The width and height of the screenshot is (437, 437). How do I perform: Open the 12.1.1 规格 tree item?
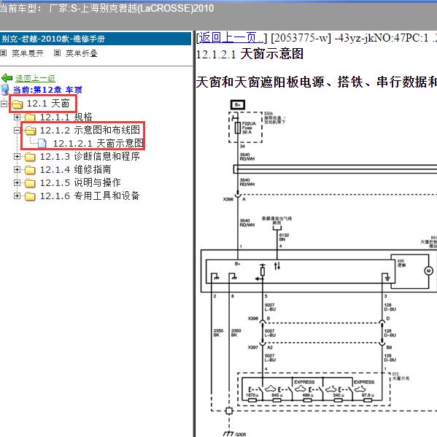point(66,117)
